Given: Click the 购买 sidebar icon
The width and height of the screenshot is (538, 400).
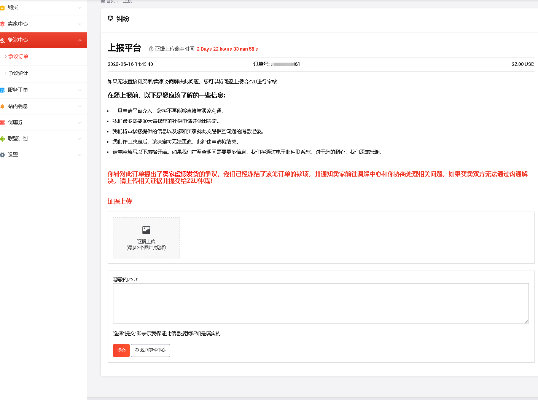Looking at the screenshot, I should point(2,8).
